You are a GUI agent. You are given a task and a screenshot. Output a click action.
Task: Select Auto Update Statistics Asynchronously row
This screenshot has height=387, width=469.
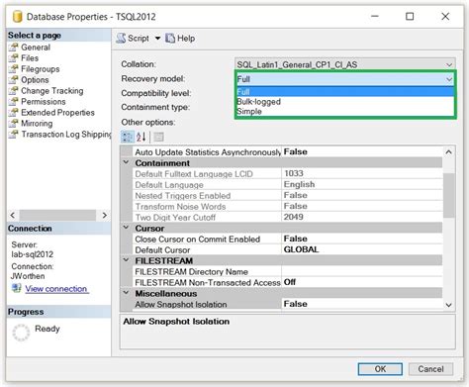point(288,151)
